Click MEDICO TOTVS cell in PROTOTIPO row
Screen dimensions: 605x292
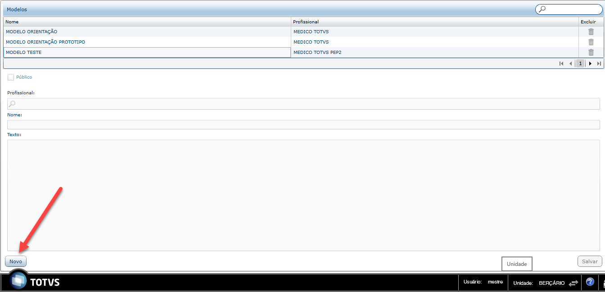click(435, 42)
